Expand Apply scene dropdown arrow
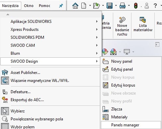This screenshot has width=162, height=129. point(120,52)
